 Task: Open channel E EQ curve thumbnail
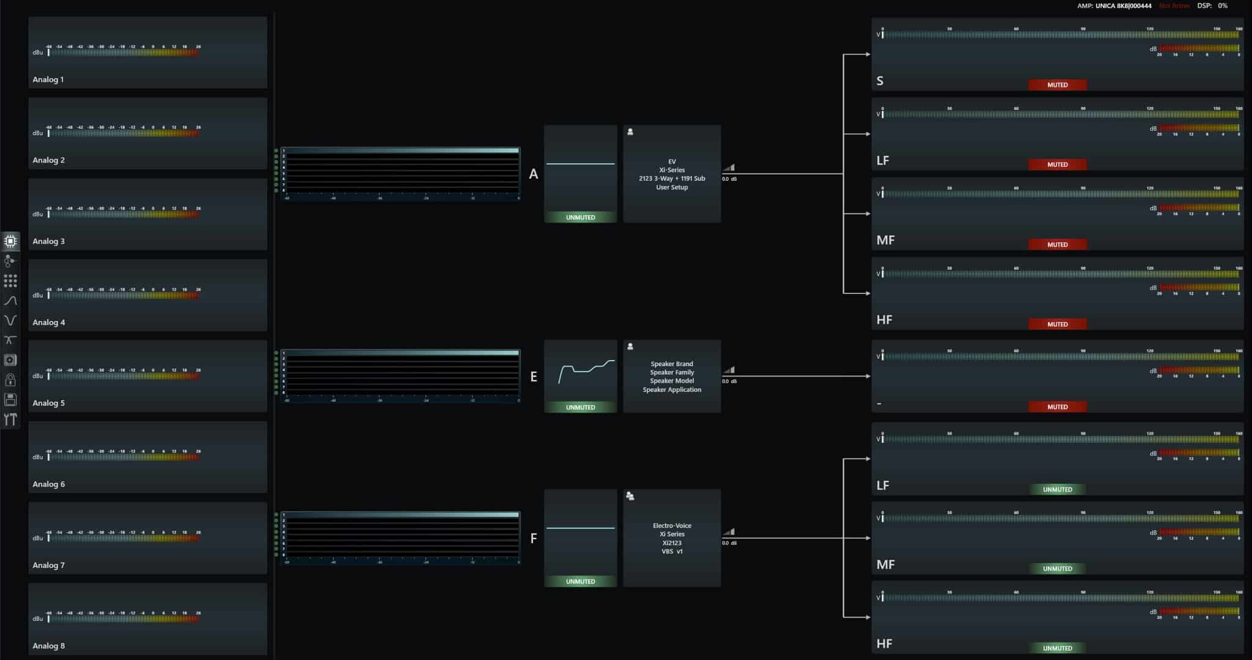[x=580, y=371]
